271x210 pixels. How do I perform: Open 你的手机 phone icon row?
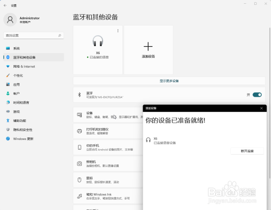(108, 148)
